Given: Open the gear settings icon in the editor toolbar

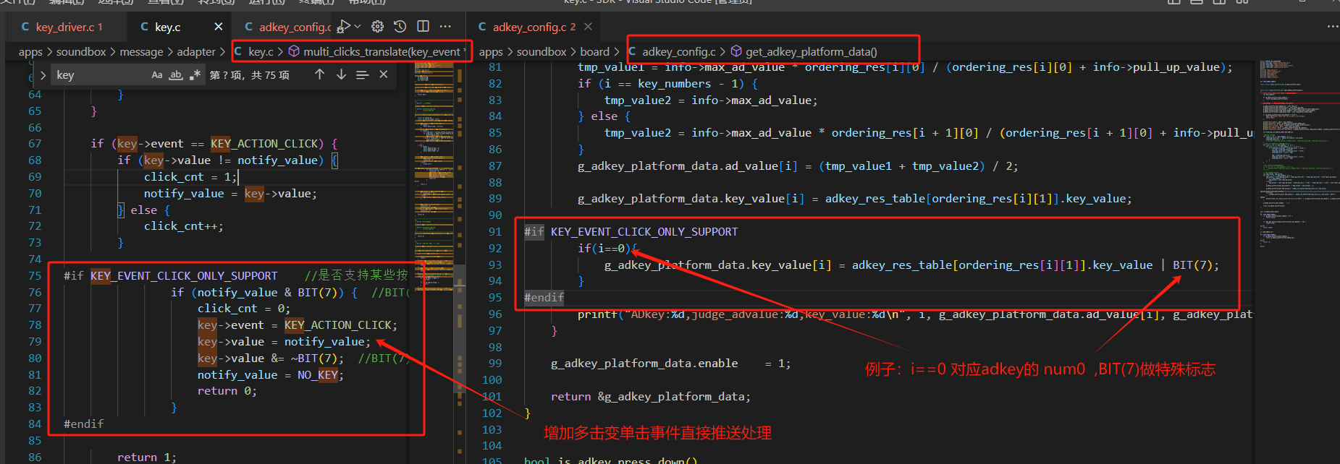Looking at the screenshot, I should click(x=377, y=27).
